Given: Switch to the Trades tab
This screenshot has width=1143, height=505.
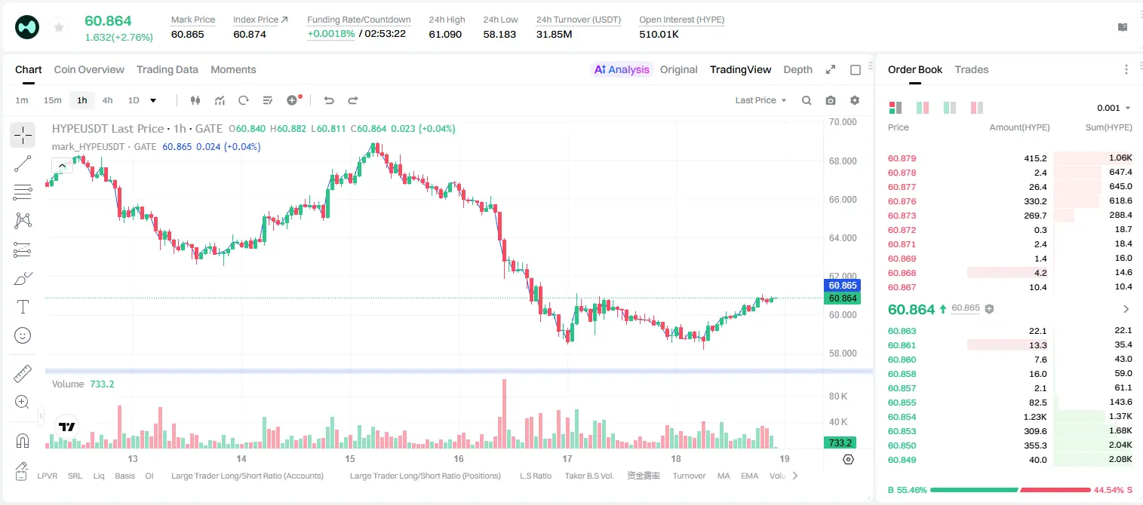Looking at the screenshot, I should pos(971,69).
